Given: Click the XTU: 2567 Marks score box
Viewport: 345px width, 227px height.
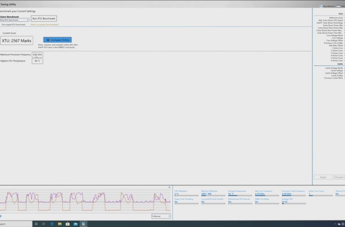Looking at the screenshot, I should click(16, 41).
